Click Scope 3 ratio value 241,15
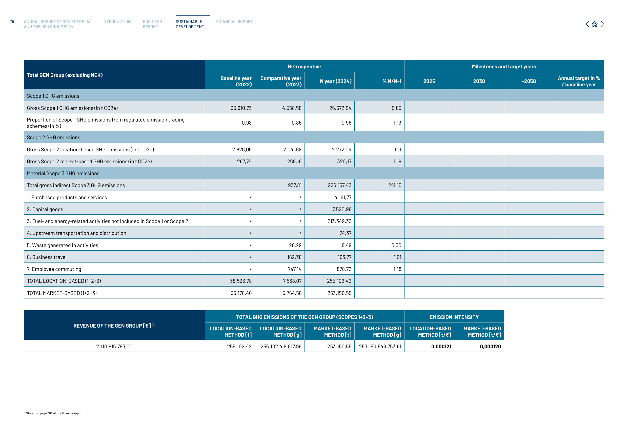 pos(395,185)
